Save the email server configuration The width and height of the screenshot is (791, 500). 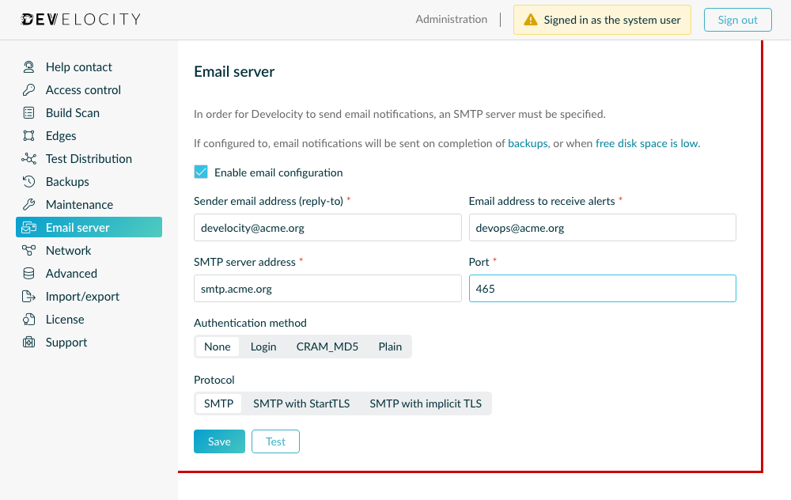point(219,441)
